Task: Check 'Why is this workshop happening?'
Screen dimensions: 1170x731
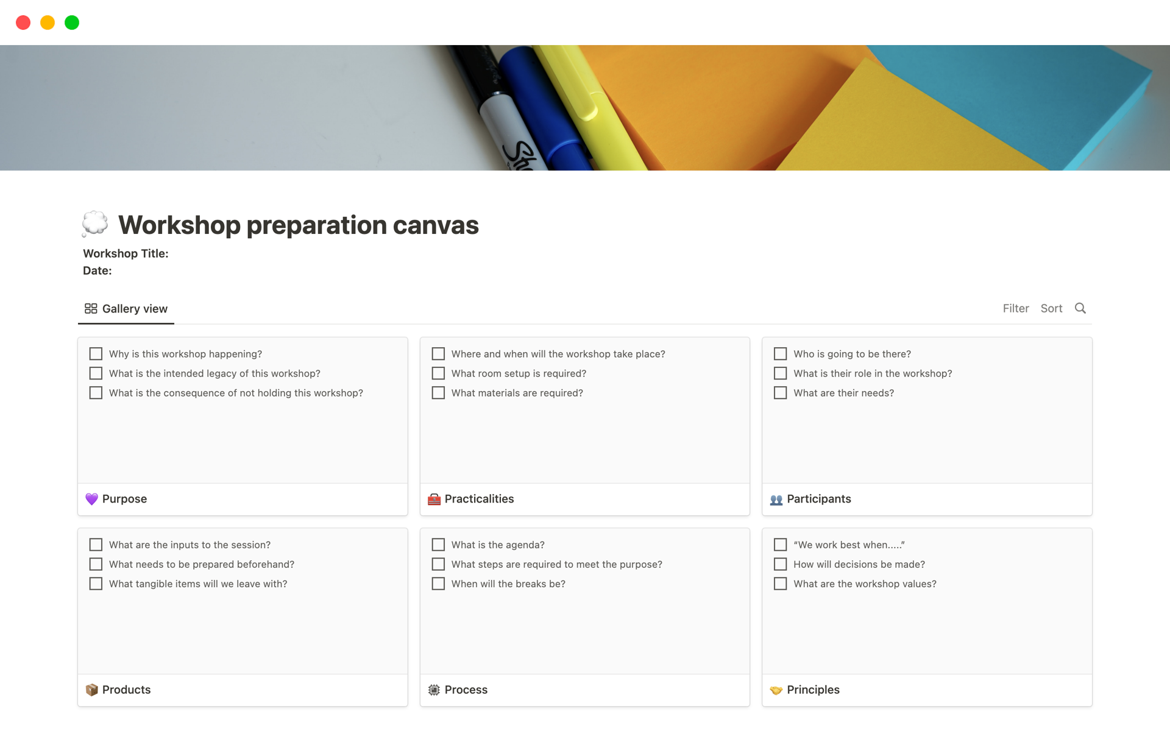Action: point(96,353)
